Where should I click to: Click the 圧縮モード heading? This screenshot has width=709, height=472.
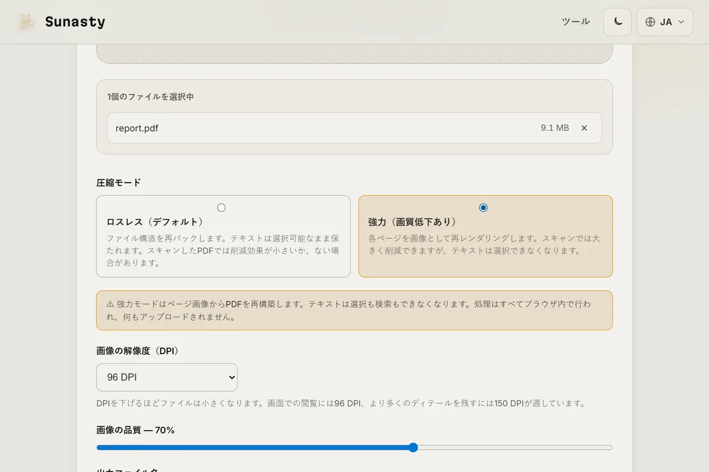119,182
